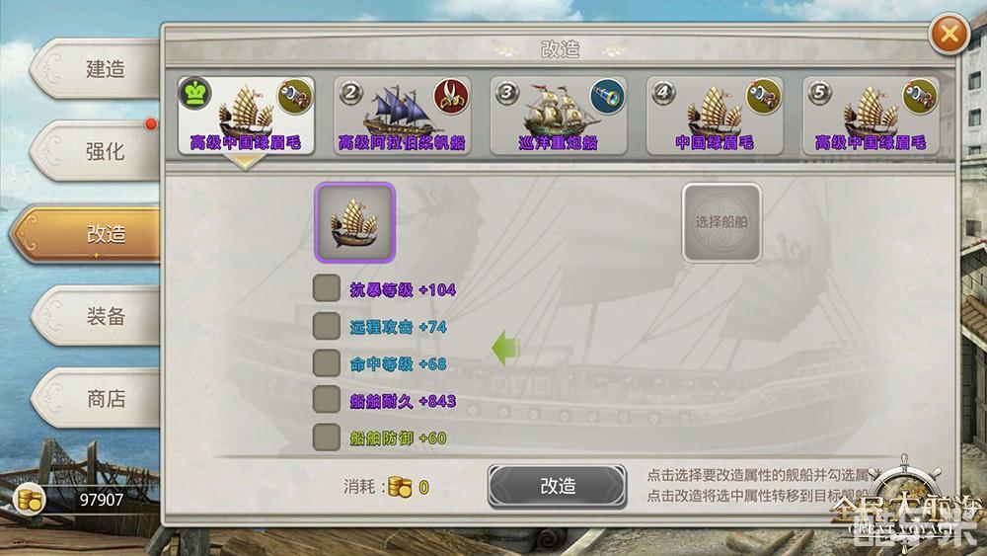This screenshot has width=987, height=556.
Task: Click the gold coin cost icon next to 消耗
Action: click(x=401, y=487)
